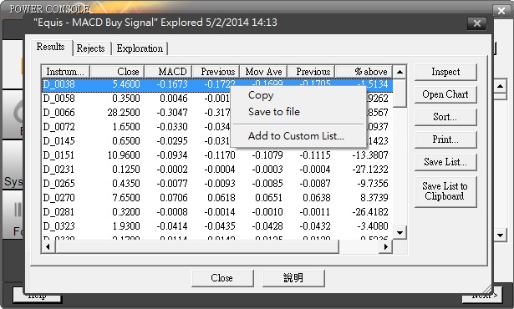Click the Save List... button
Image resolution: width=514 pixels, height=309 pixels.
[445, 162]
